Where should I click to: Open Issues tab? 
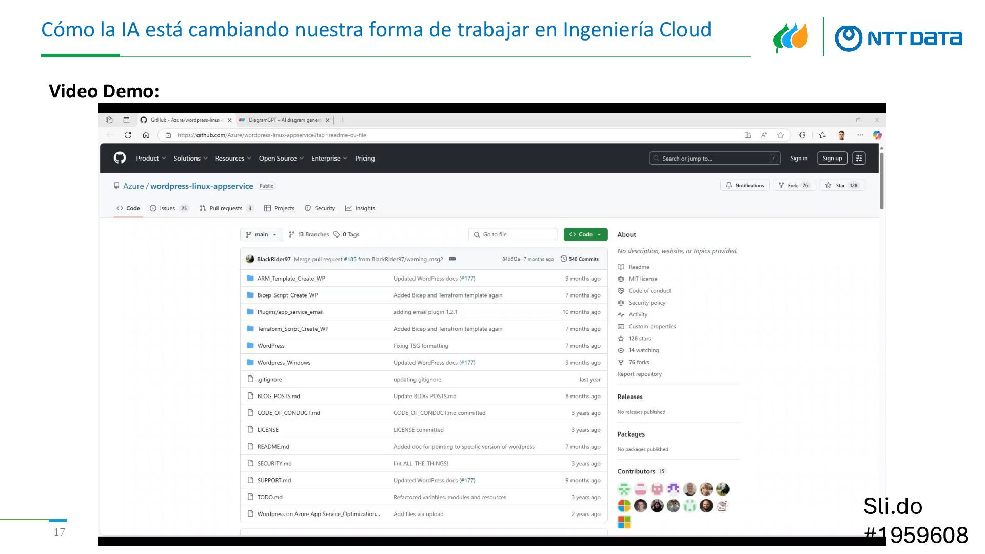point(169,208)
